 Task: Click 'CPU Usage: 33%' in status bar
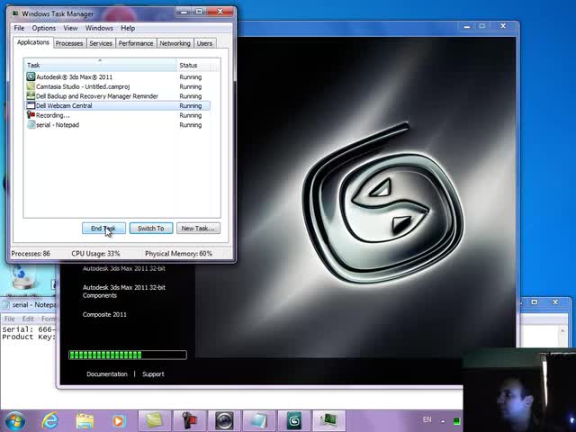click(95, 254)
